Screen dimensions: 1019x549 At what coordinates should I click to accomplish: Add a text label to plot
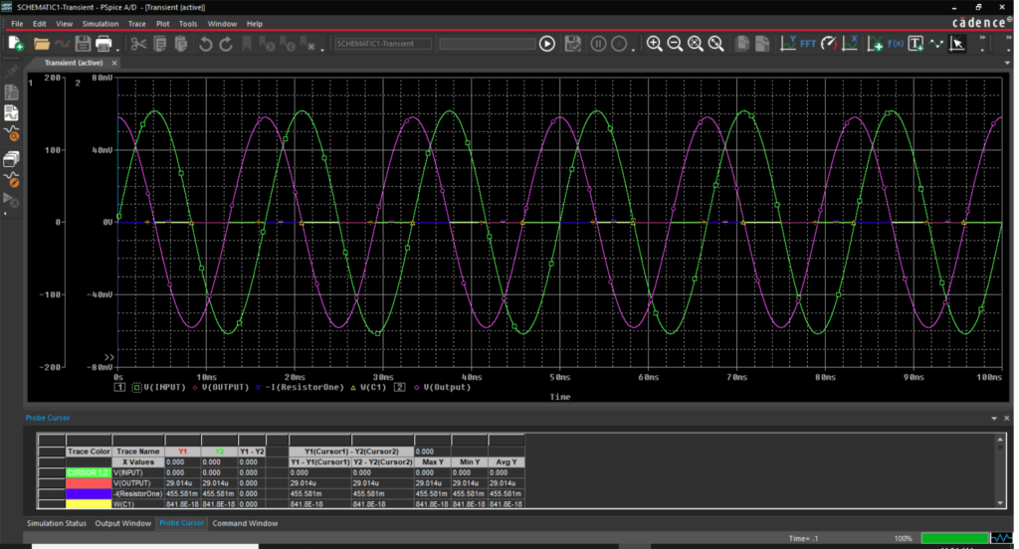pos(916,44)
